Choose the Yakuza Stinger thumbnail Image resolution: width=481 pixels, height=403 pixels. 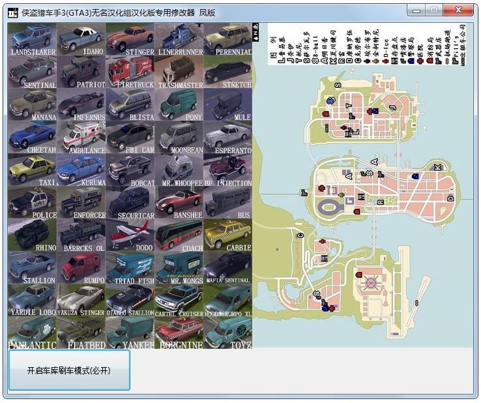tap(81, 300)
